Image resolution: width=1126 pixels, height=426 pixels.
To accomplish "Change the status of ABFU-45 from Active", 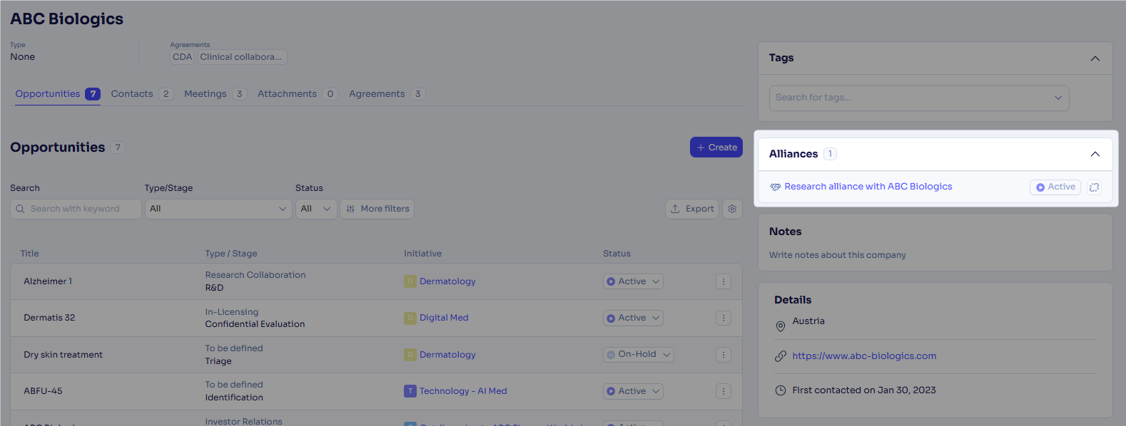I will pyautogui.click(x=633, y=391).
